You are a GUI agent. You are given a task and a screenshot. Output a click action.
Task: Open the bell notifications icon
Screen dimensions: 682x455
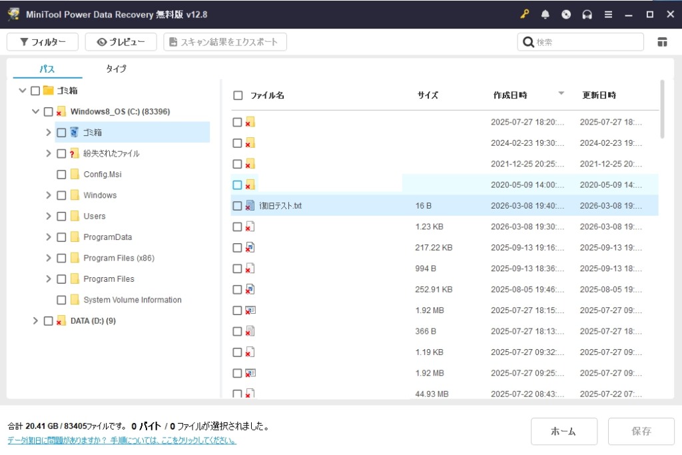tap(545, 14)
